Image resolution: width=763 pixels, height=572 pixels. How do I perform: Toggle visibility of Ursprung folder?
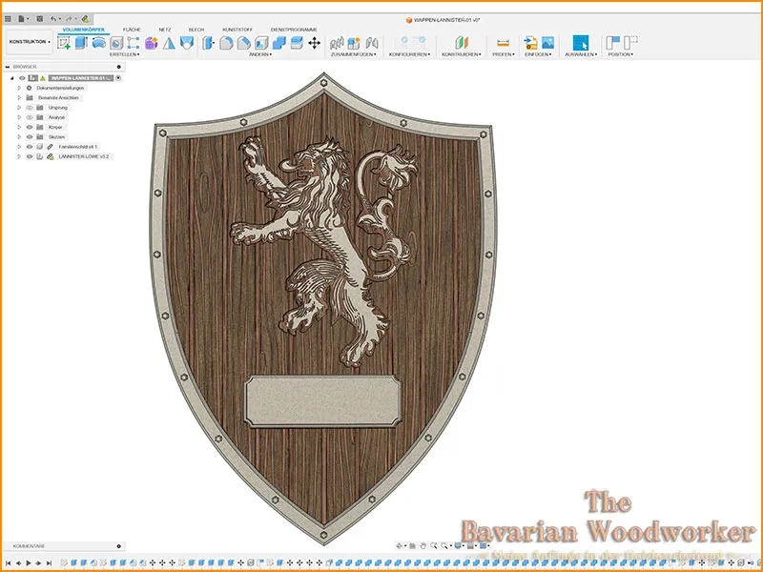[x=30, y=108]
